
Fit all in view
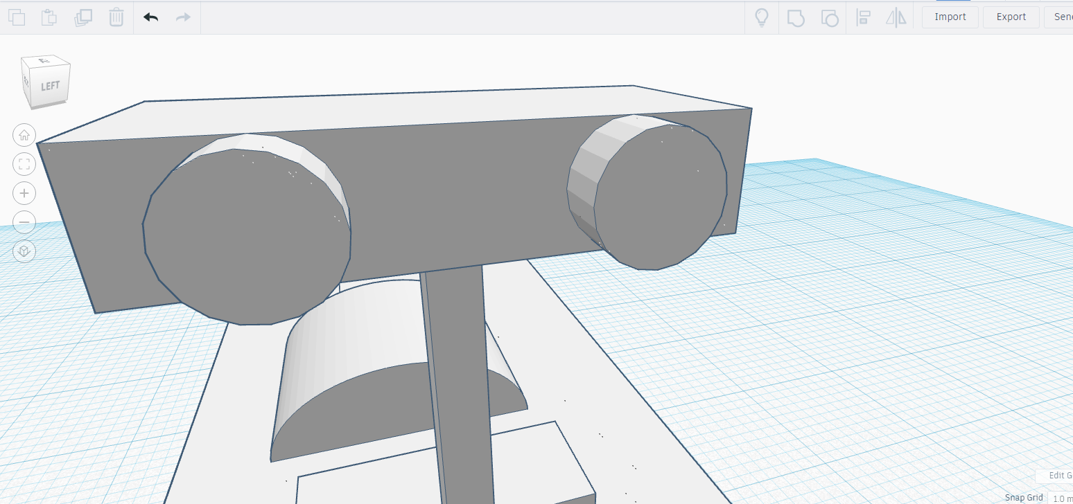(24, 164)
